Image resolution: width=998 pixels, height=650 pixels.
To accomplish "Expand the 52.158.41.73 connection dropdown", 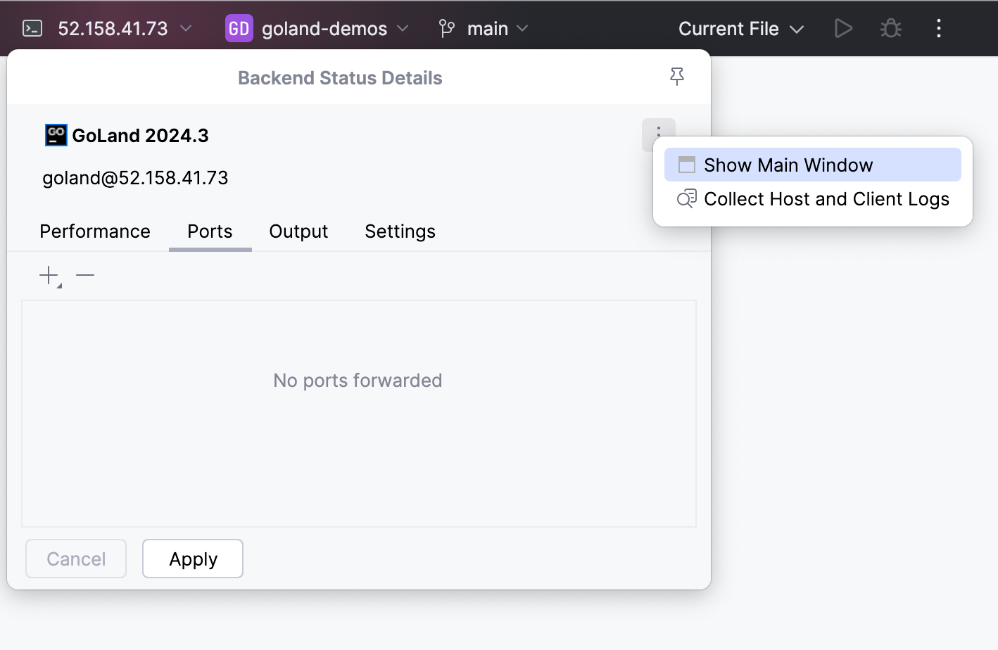I will (x=185, y=28).
